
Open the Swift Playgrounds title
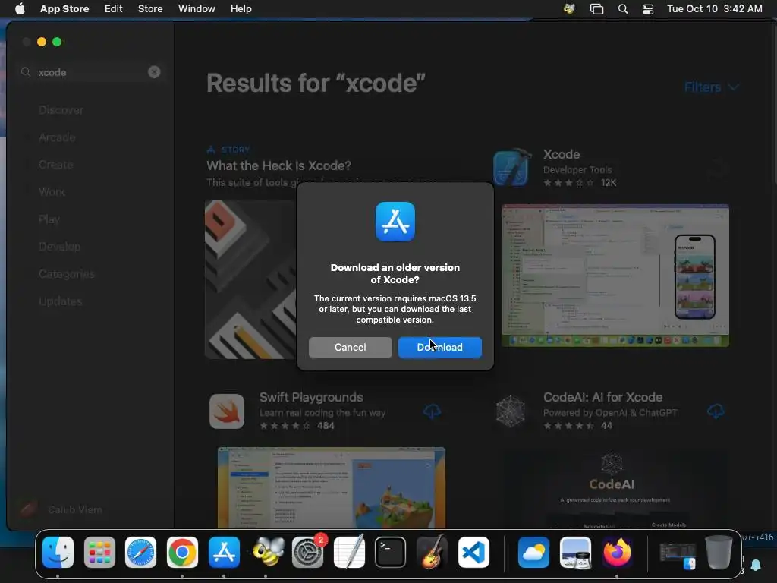click(x=311, y=397)
